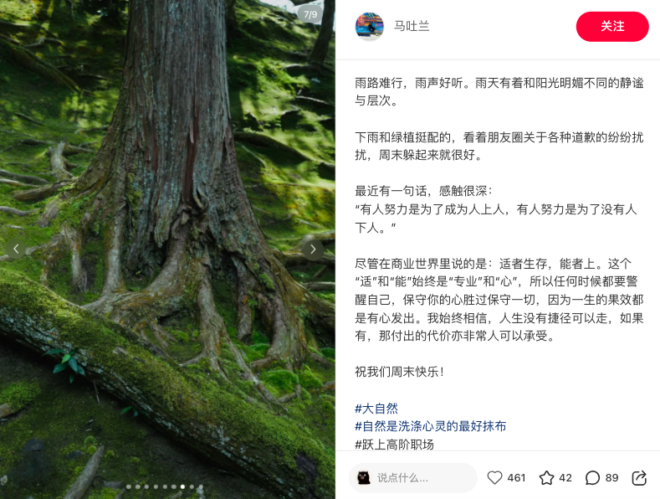Open hashtag #自然是洗涤心灵的最好抹布
Viewport: 660px width, 499px height.
pos(430,426)
